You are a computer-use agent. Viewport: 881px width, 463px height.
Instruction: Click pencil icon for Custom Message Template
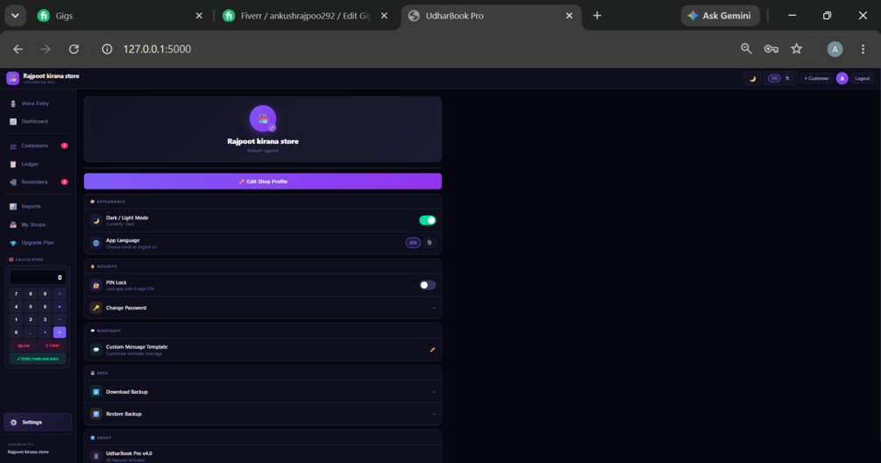(433, 350)
